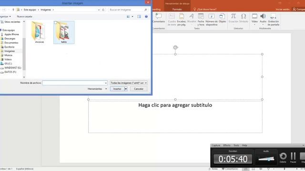The image size is (305, 171).
Task: Click the Audio speaker icon in ribbon
Action: 263,16
